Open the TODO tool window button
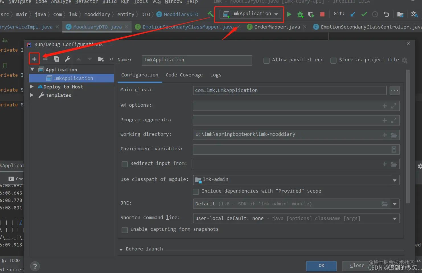 [x=11, y=260]
